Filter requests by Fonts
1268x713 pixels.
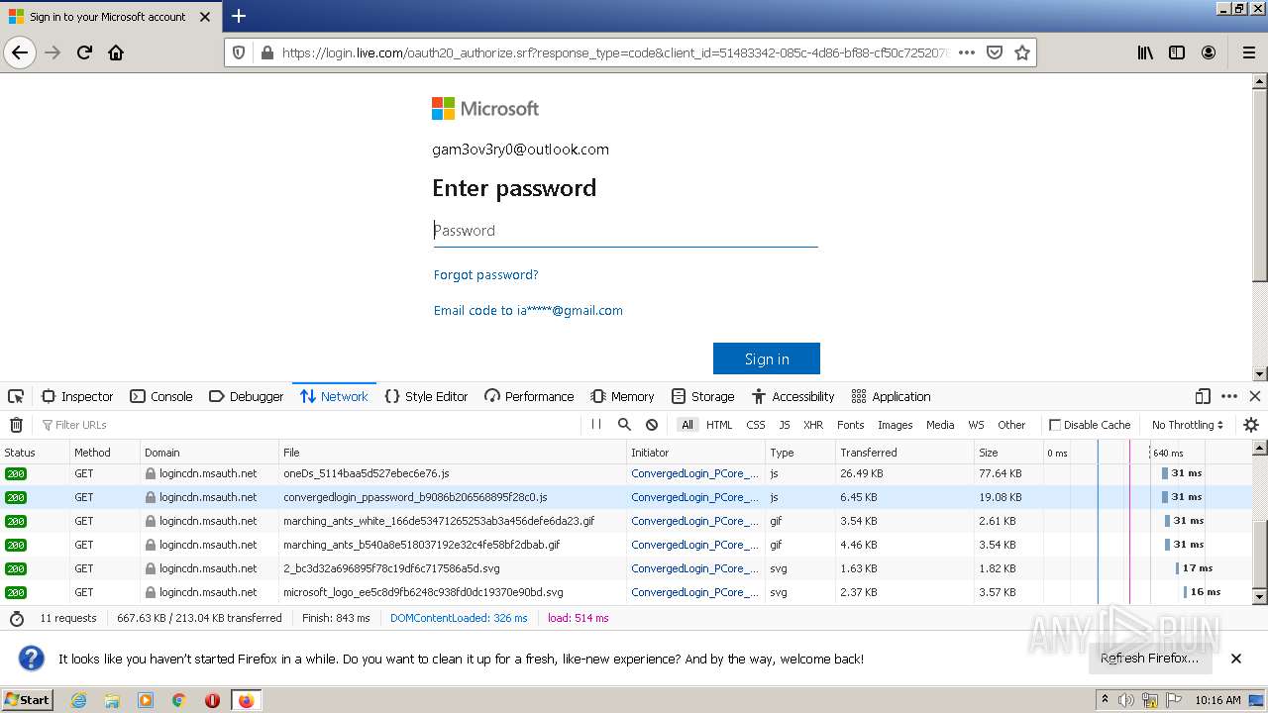[851, 425]
